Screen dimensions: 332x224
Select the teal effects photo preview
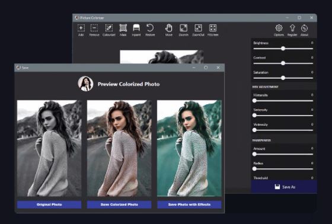pyautogui.click(x=189, y=148)
